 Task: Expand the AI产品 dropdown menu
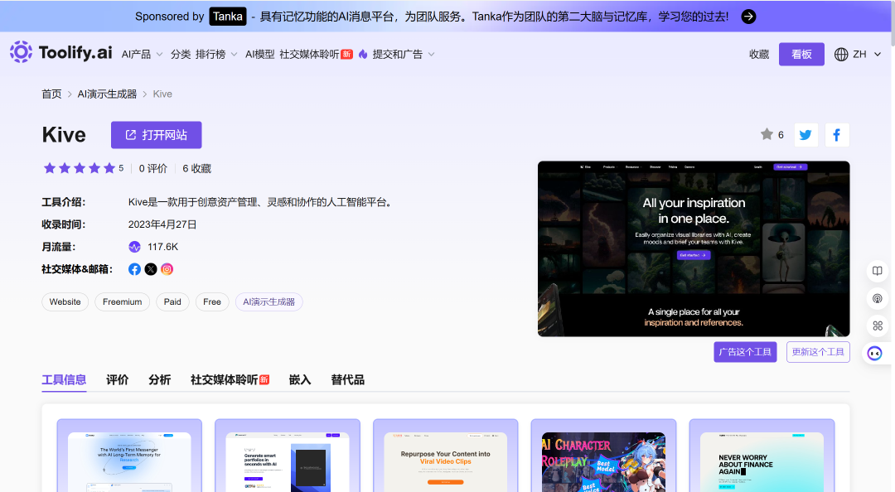click(143, 54)
